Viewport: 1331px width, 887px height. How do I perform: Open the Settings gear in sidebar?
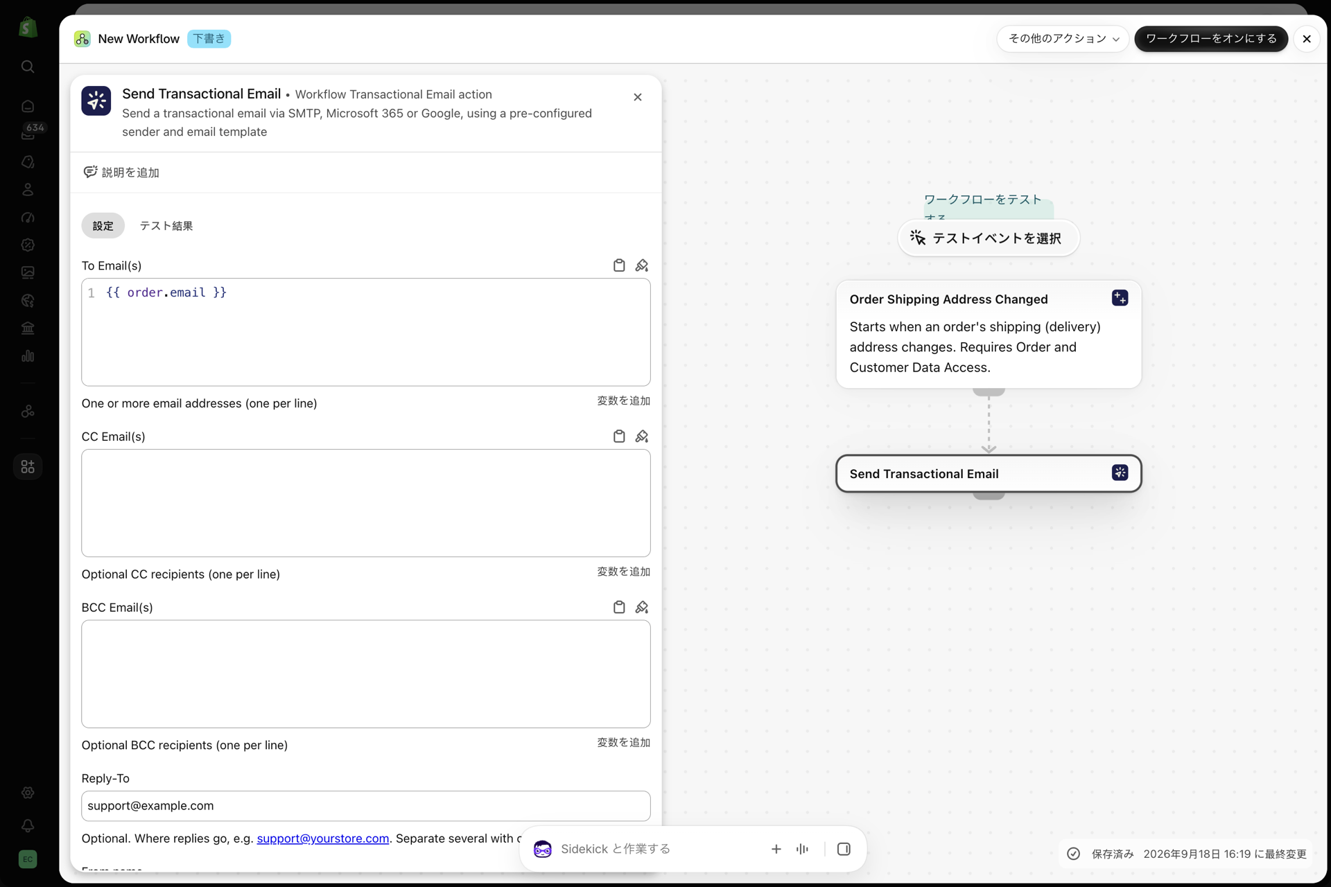(x=28, y=793)
